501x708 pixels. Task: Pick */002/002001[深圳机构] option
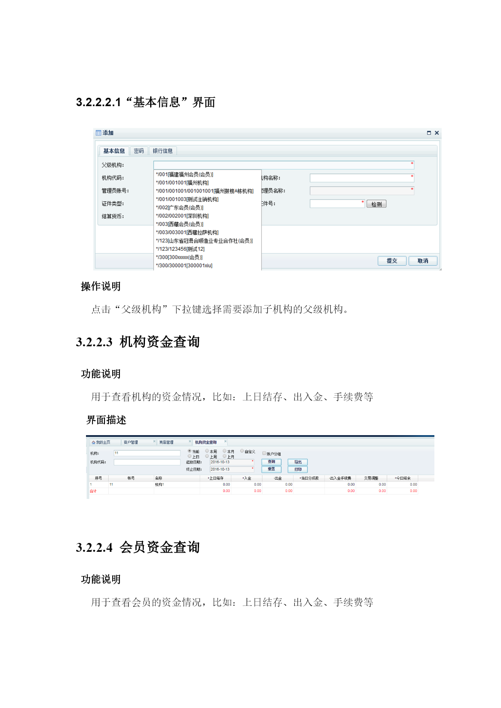(182, 216)
